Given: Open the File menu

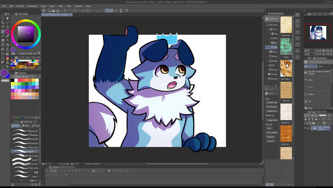Looking at the screenshot, I should pos(4,6).
